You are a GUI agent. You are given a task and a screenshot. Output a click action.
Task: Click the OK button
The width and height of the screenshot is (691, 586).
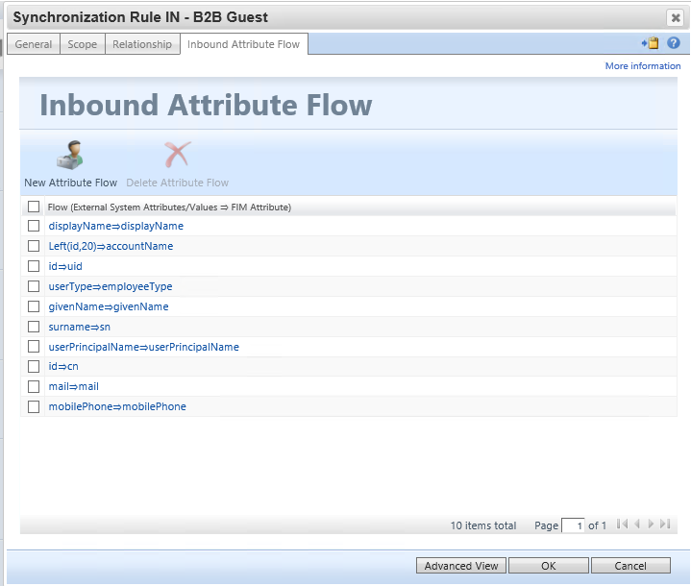coord(549,566)
